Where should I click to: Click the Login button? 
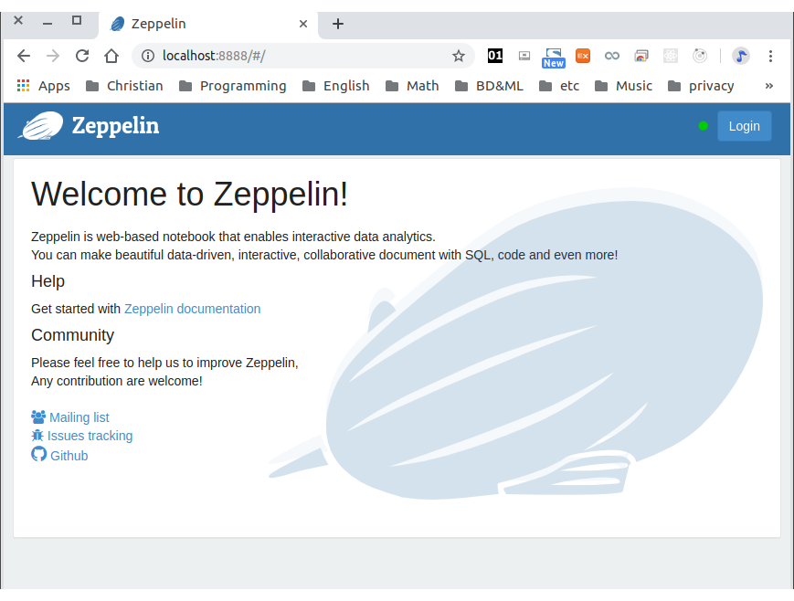pyautogui.click(x=744, y=126)
